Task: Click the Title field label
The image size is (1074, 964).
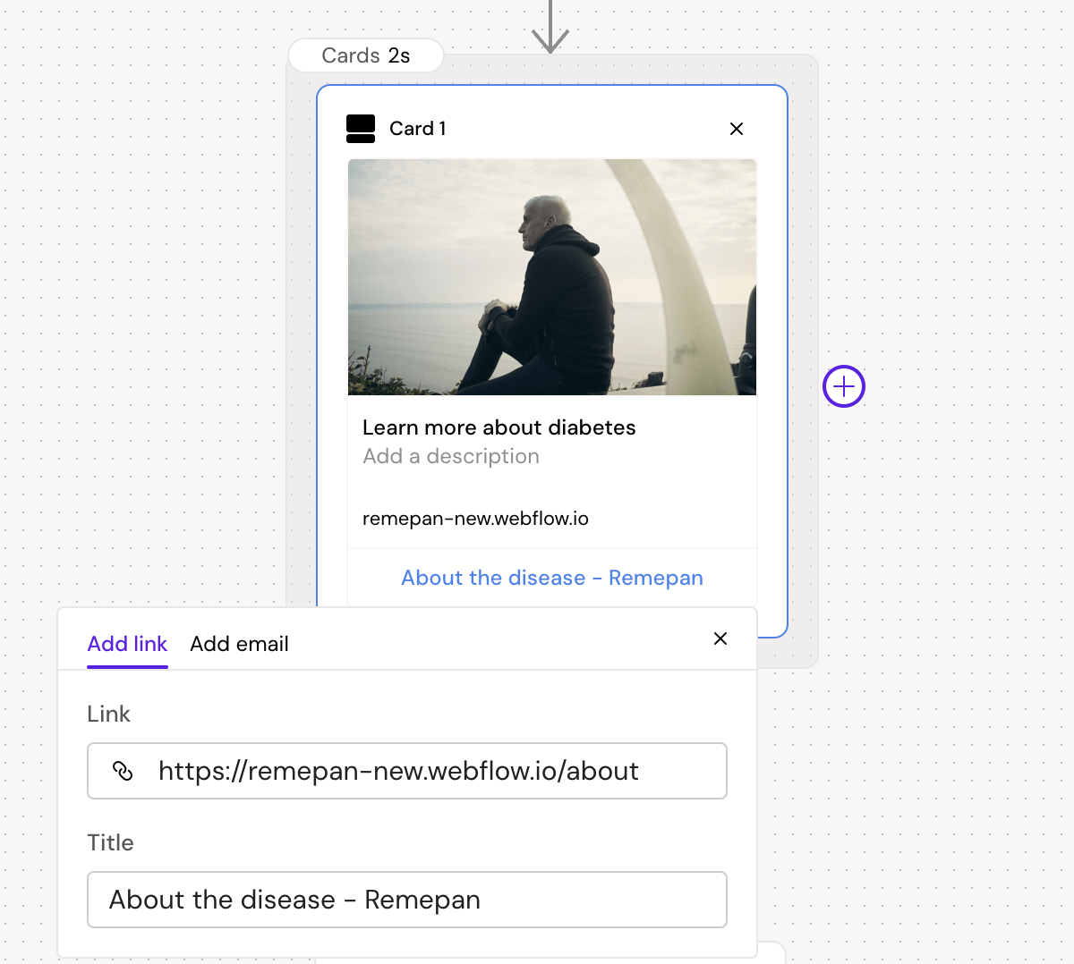Action: click(110, 842)
